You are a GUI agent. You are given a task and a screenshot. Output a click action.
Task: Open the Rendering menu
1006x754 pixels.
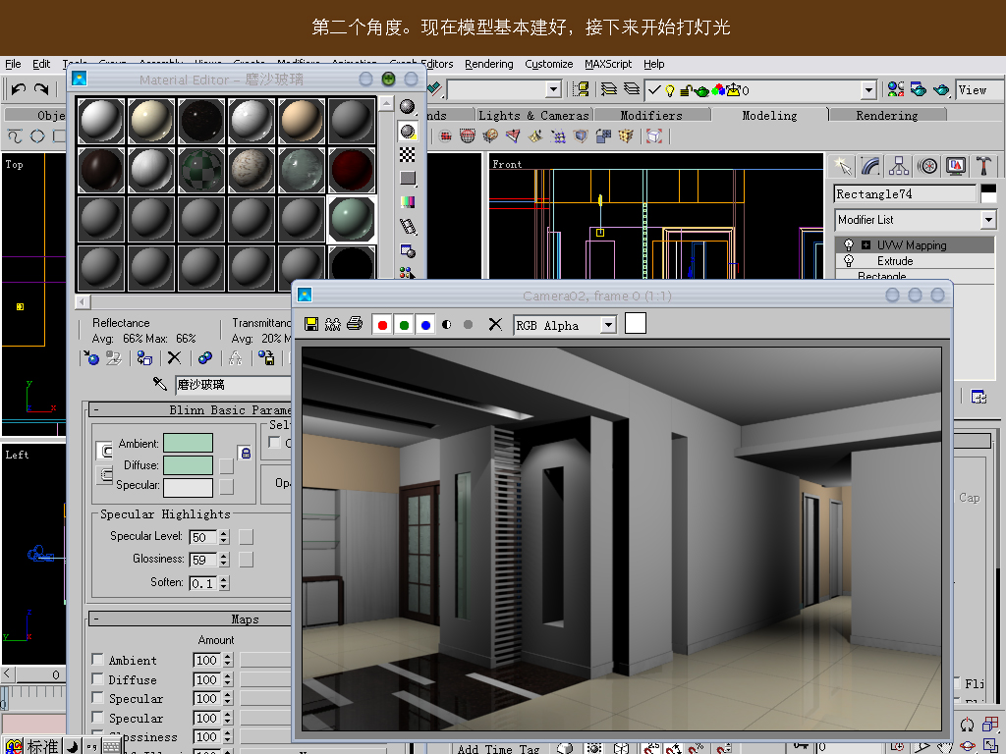(x=489, y=64)
